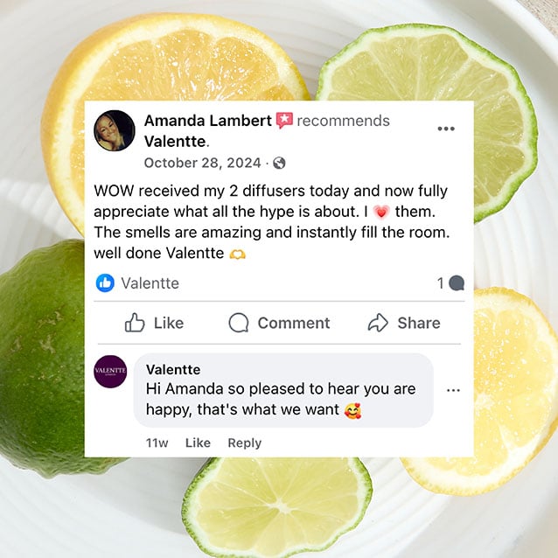558x558 pixels.
Task: Click Valentte name in the reply comment
Action: click(x=173, y=369)
